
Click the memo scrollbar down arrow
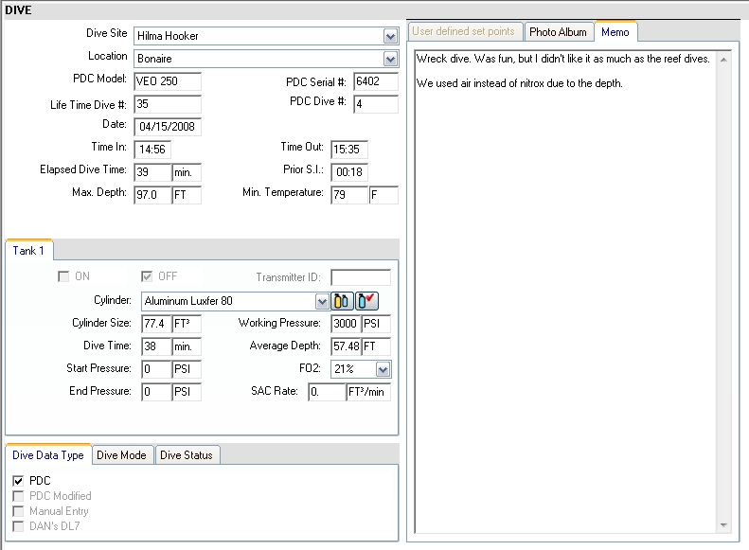724,524
